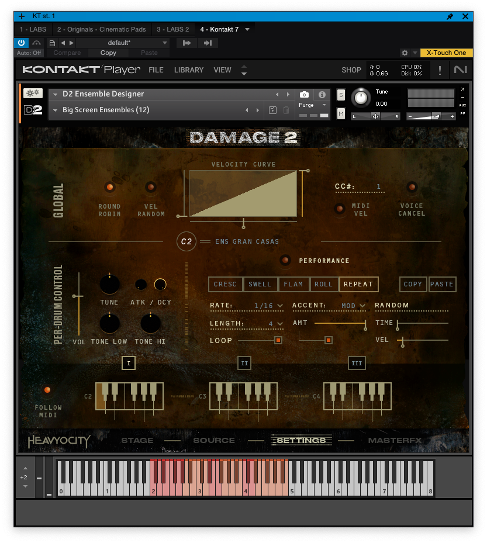The width and height of the screenshot is (487, 543).
Task: Select next instrument arrow for D2 Ensemble Designer
Action: click(288, 94)
